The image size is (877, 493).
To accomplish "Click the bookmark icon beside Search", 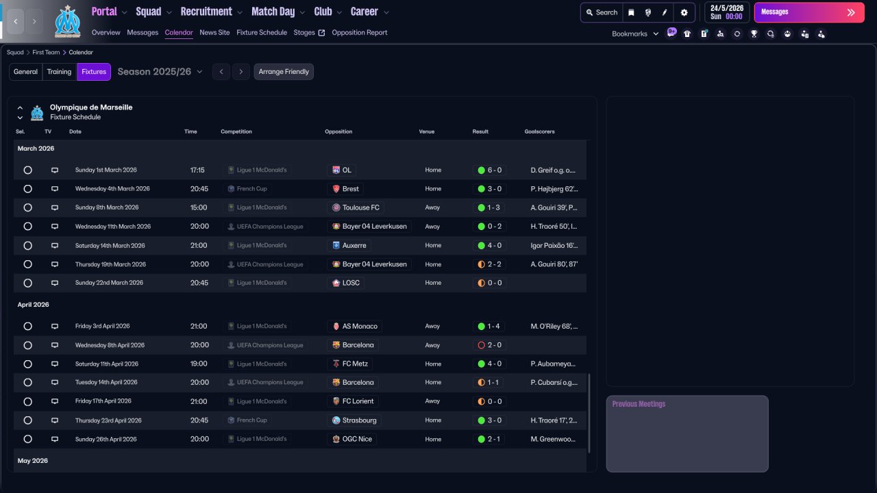I will pyautogui.click(x=631, y=12).
